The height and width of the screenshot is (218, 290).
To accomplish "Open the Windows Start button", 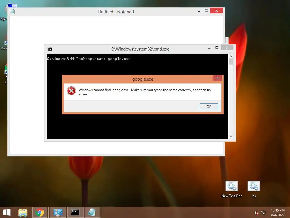I will pos(7,212).
